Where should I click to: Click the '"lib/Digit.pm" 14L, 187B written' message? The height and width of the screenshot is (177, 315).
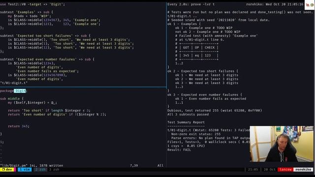(x=31, y=166)
